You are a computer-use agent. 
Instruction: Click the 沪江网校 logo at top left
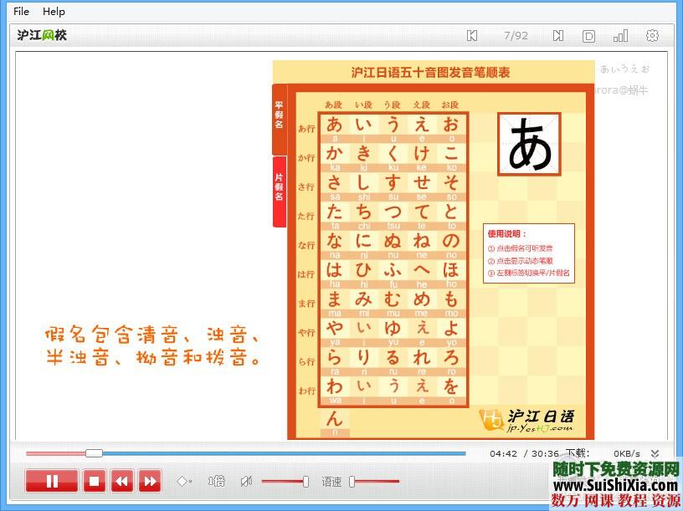42,36
